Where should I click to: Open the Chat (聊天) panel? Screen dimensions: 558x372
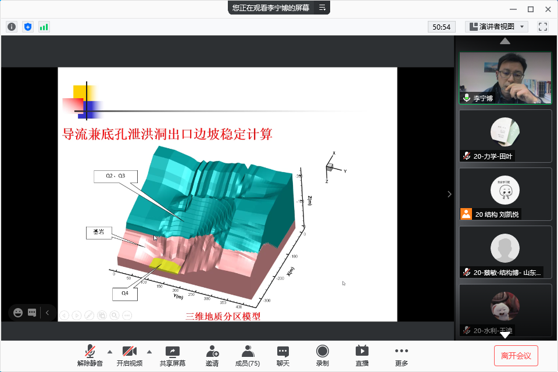tap(283, 355)
